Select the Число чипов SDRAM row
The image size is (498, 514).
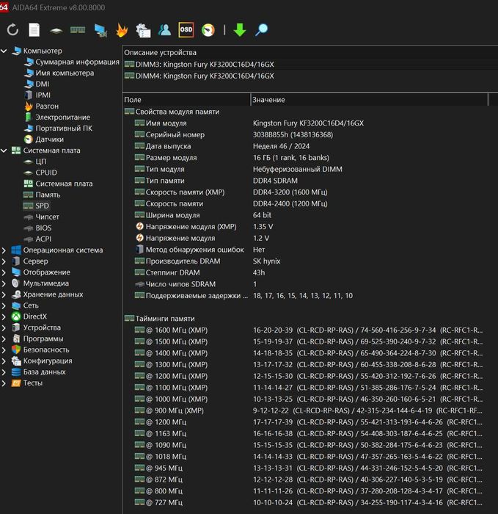click(x=310, y=284)
